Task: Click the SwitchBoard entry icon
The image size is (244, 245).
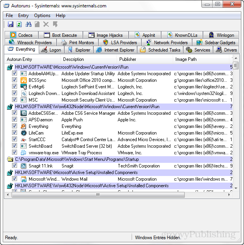Action: (23, 146)
